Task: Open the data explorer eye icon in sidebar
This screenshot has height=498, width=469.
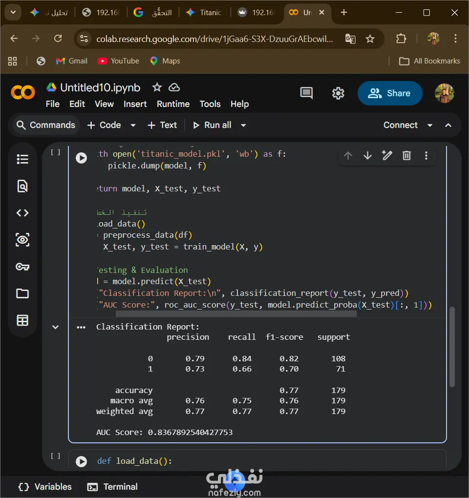Action: [x=22, y=240]
